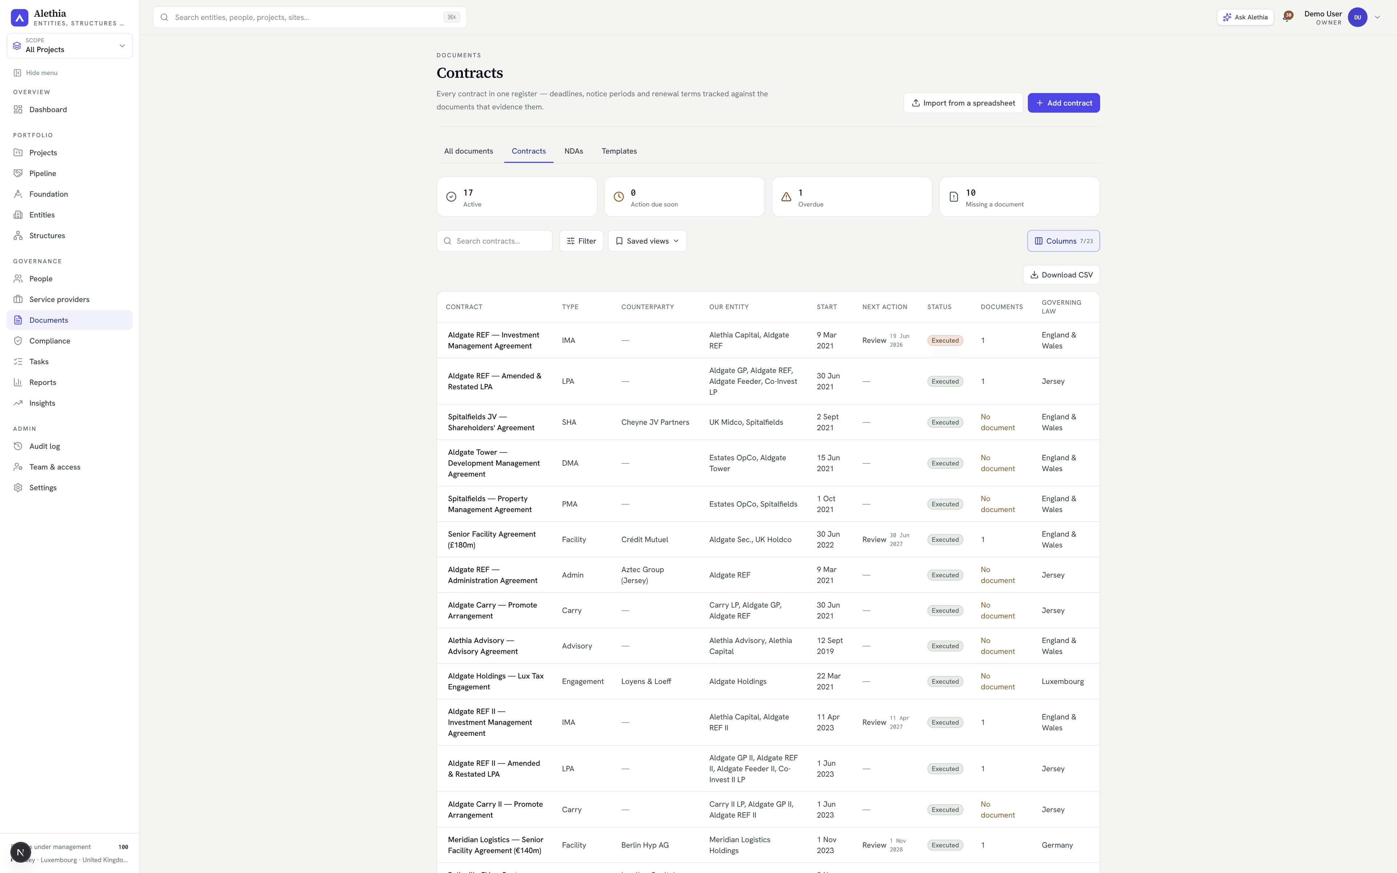Open Aldgate Carry — Promote Arrangement

[493, 611]
